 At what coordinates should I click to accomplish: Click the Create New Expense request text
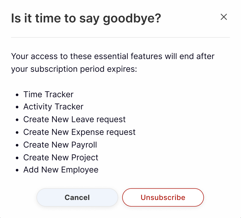(x=80, y=132)
